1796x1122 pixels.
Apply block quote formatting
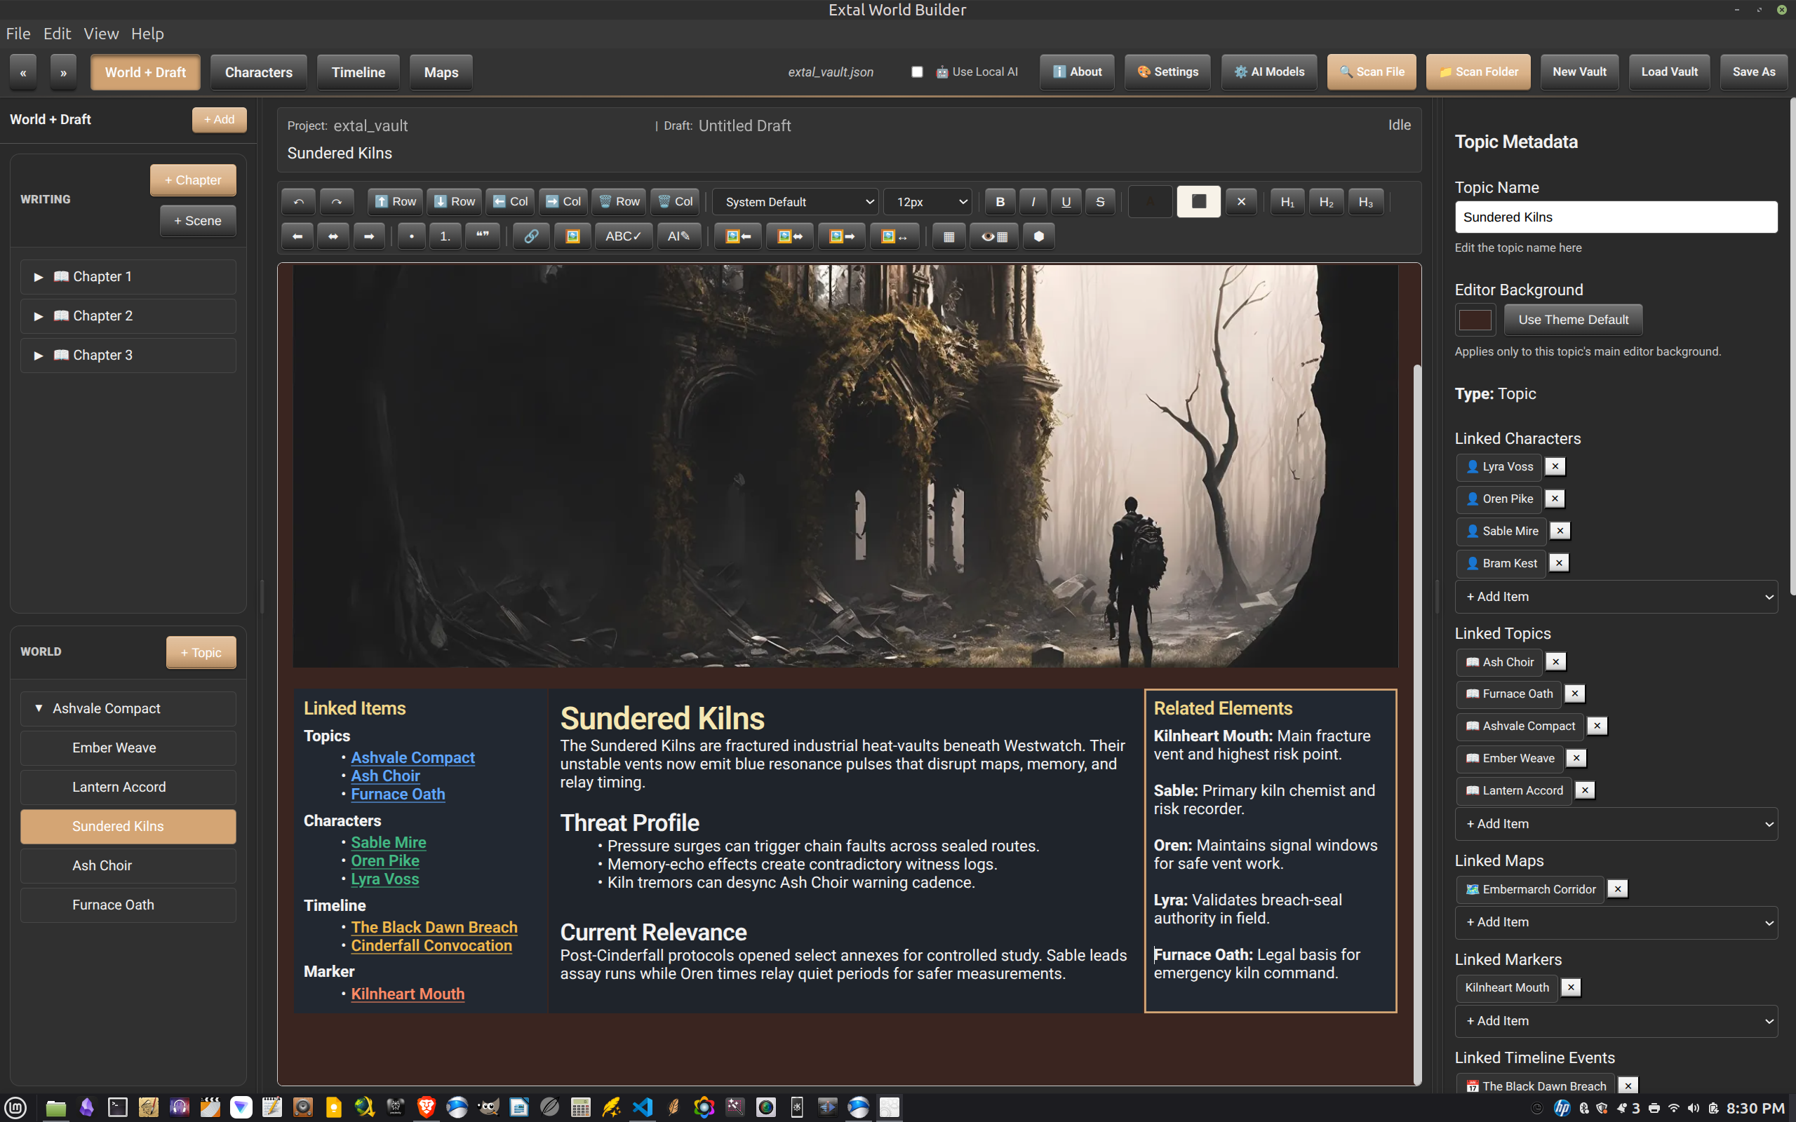click(483, 237)
